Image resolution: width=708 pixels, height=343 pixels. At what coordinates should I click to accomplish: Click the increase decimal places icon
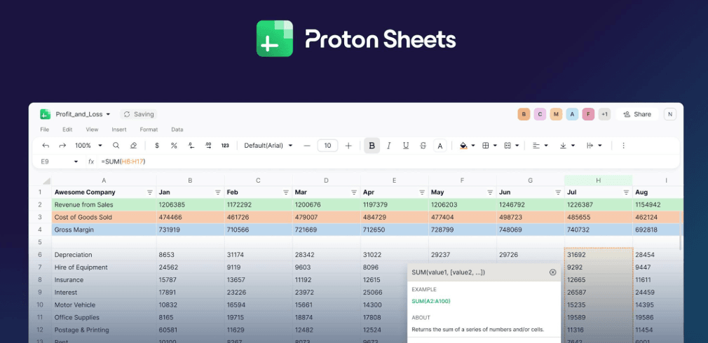pos(208,146)
